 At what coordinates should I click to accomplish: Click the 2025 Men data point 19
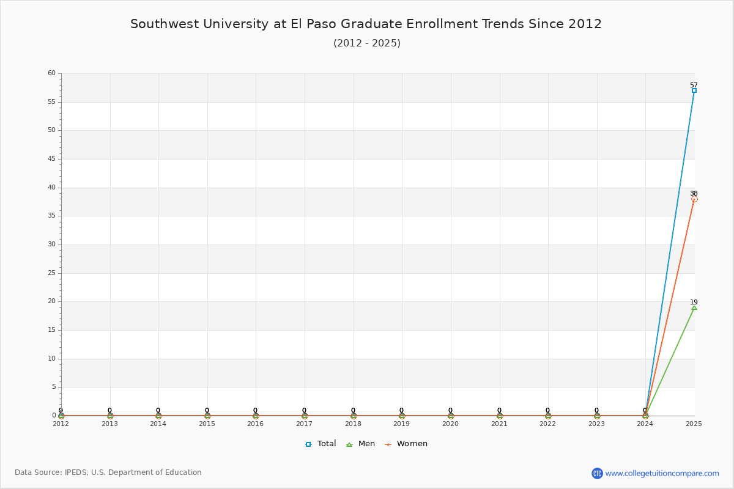tap(694, 307)
